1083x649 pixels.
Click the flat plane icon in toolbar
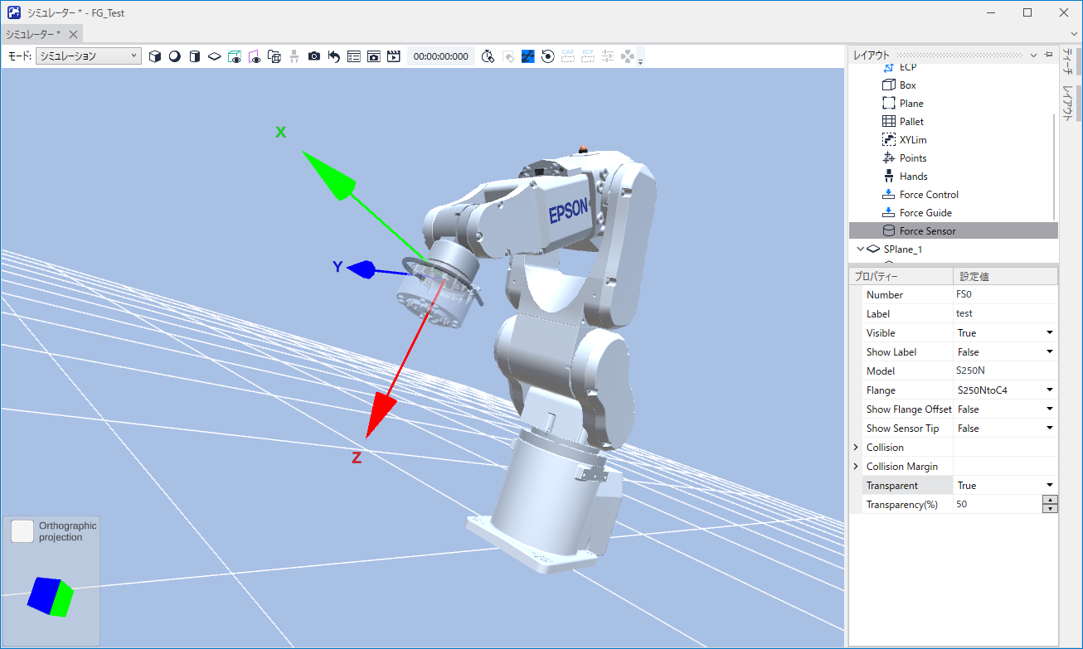coord(215,56)
